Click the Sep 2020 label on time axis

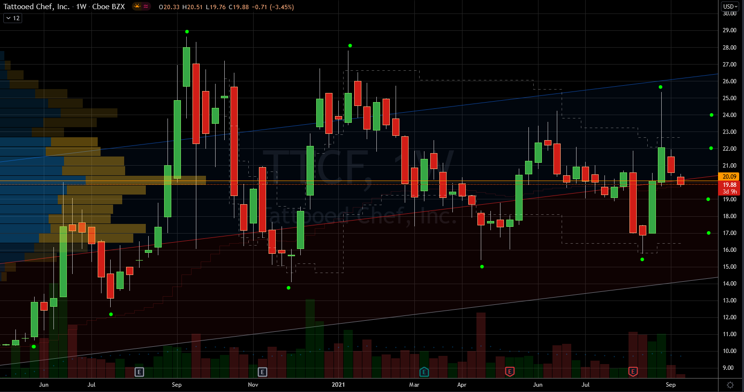pyautogui.click(x=177, y=385)
